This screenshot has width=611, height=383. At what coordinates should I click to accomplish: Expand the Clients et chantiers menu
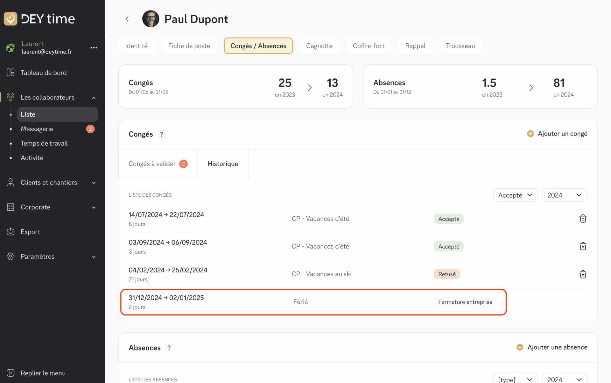[94, 183]
